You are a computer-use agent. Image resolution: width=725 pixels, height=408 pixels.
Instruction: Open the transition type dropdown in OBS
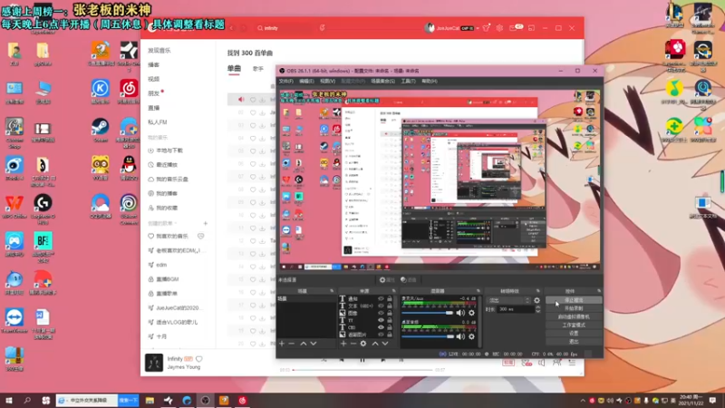(508, 300)
